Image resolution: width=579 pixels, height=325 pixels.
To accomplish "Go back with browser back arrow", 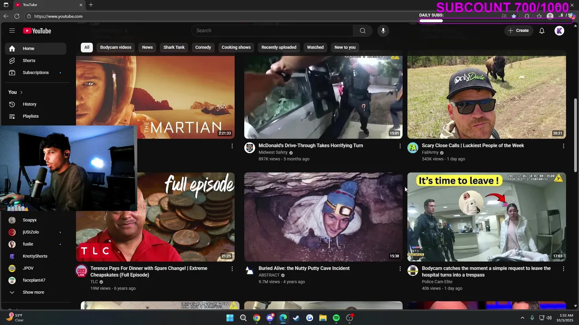I will pyautogui.click(x=6, y=16).
